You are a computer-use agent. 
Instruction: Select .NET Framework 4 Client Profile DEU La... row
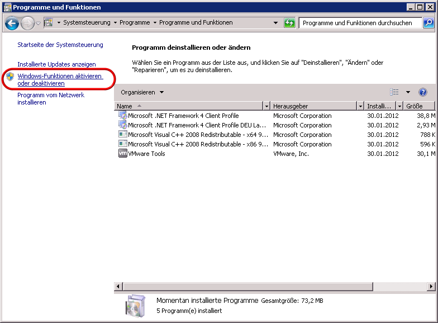275,125
